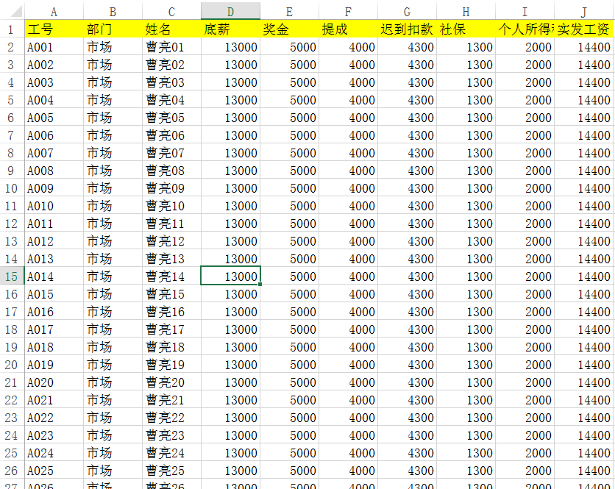Select row 10 header number
Screen dimensions: 615x489
[x=12, y=188]
